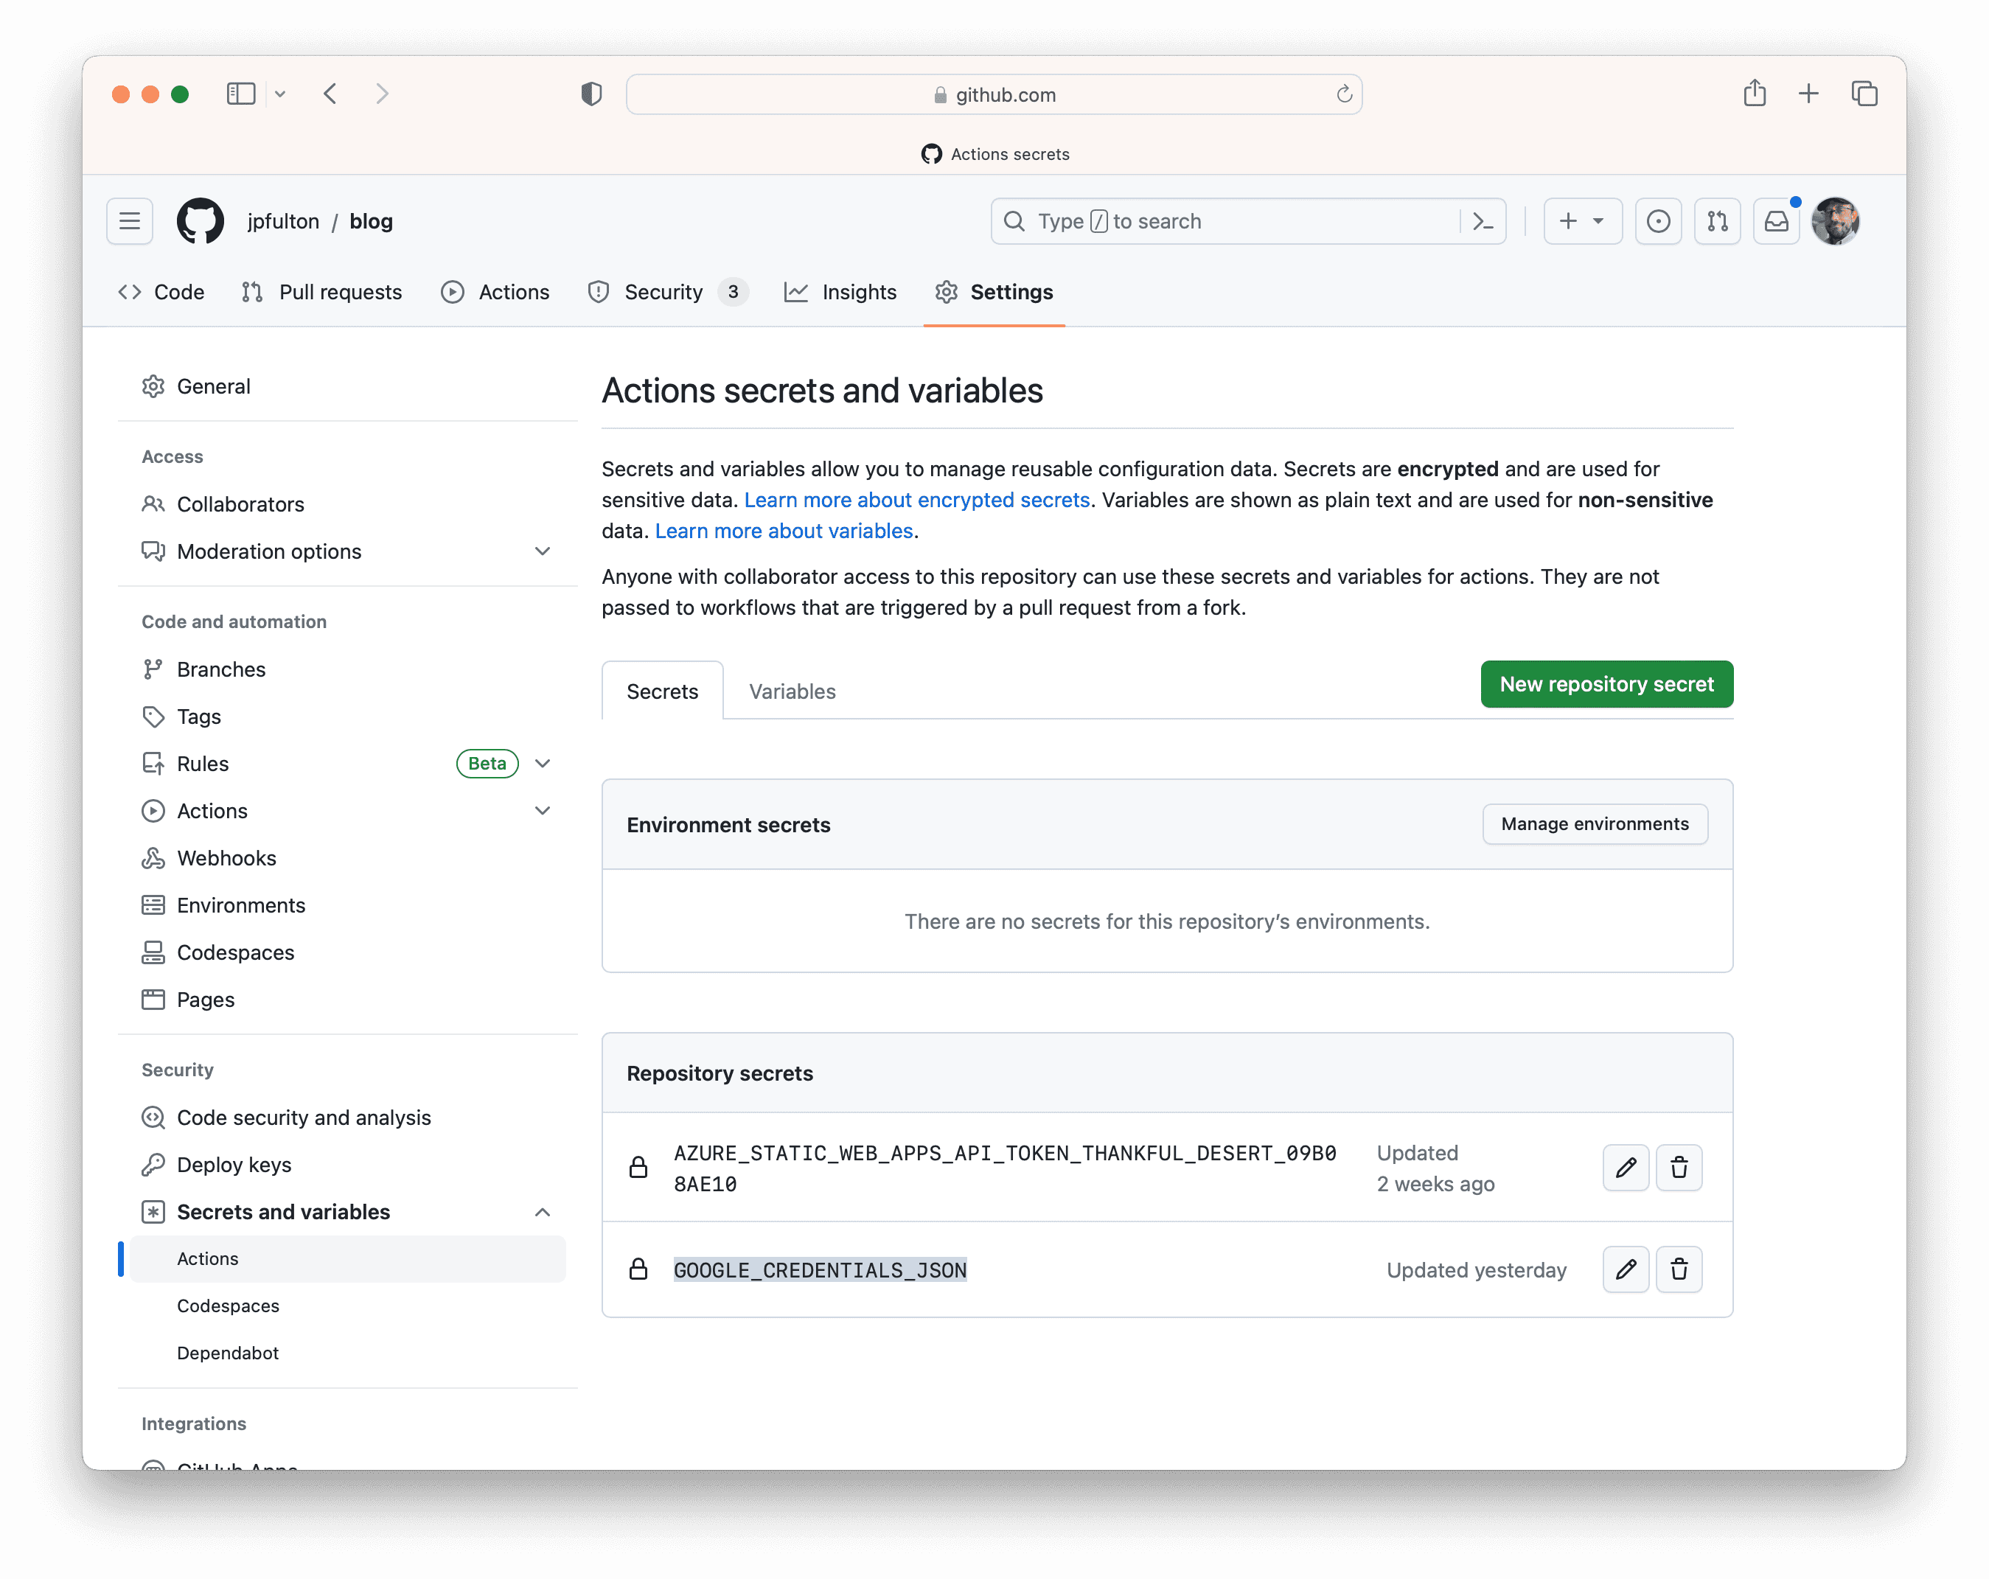Select Dependabot under Secrets and variables
Viewport: 1989px width, 1579px height.
[x=228, y=1353]
